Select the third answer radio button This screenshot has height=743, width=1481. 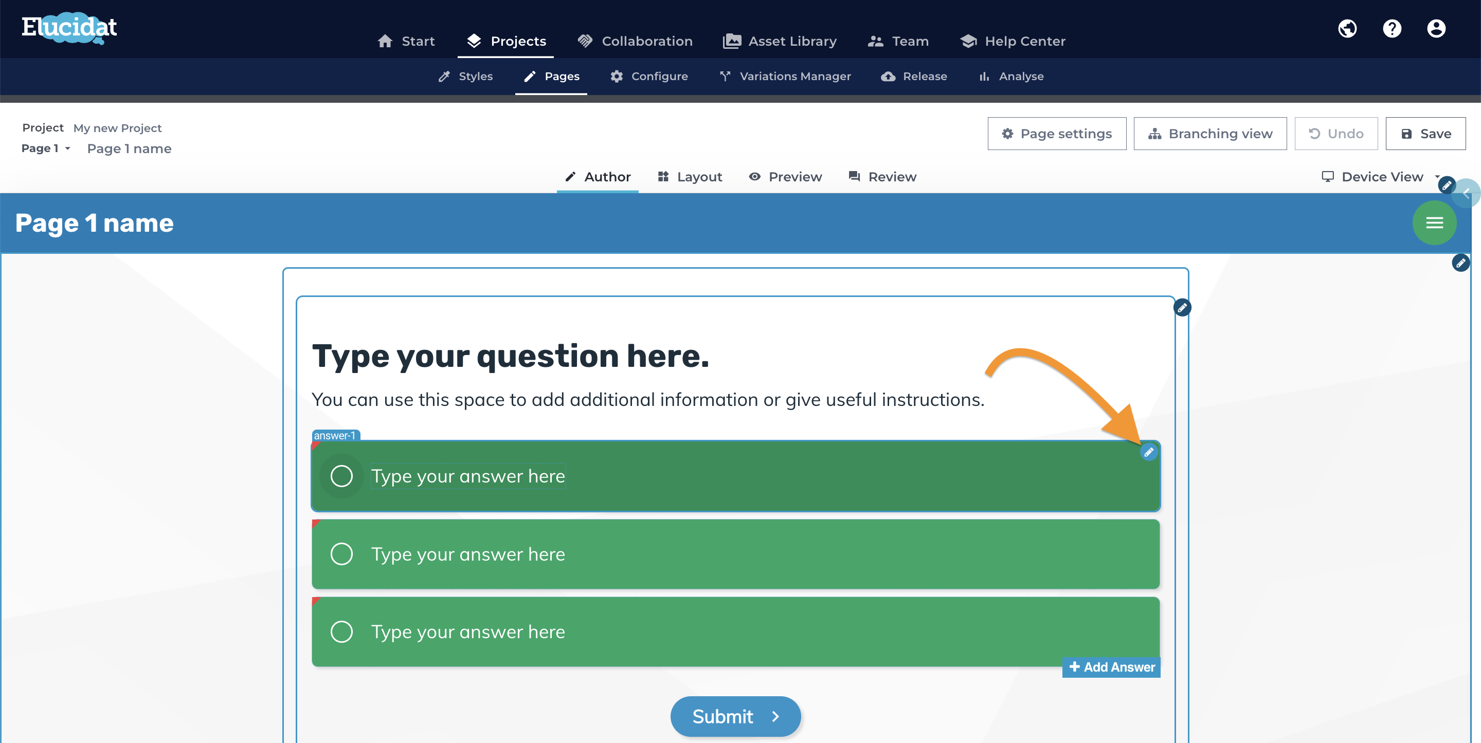coord(341,632)
